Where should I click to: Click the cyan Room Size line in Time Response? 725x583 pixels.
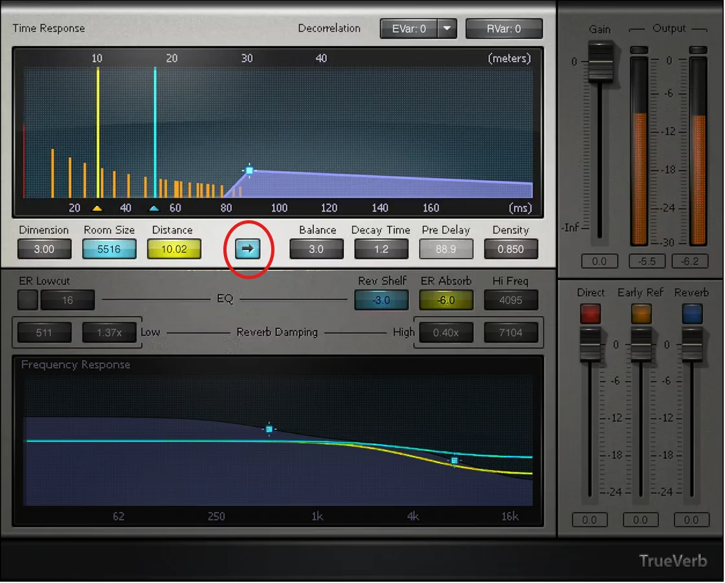(x=155, y=132)
